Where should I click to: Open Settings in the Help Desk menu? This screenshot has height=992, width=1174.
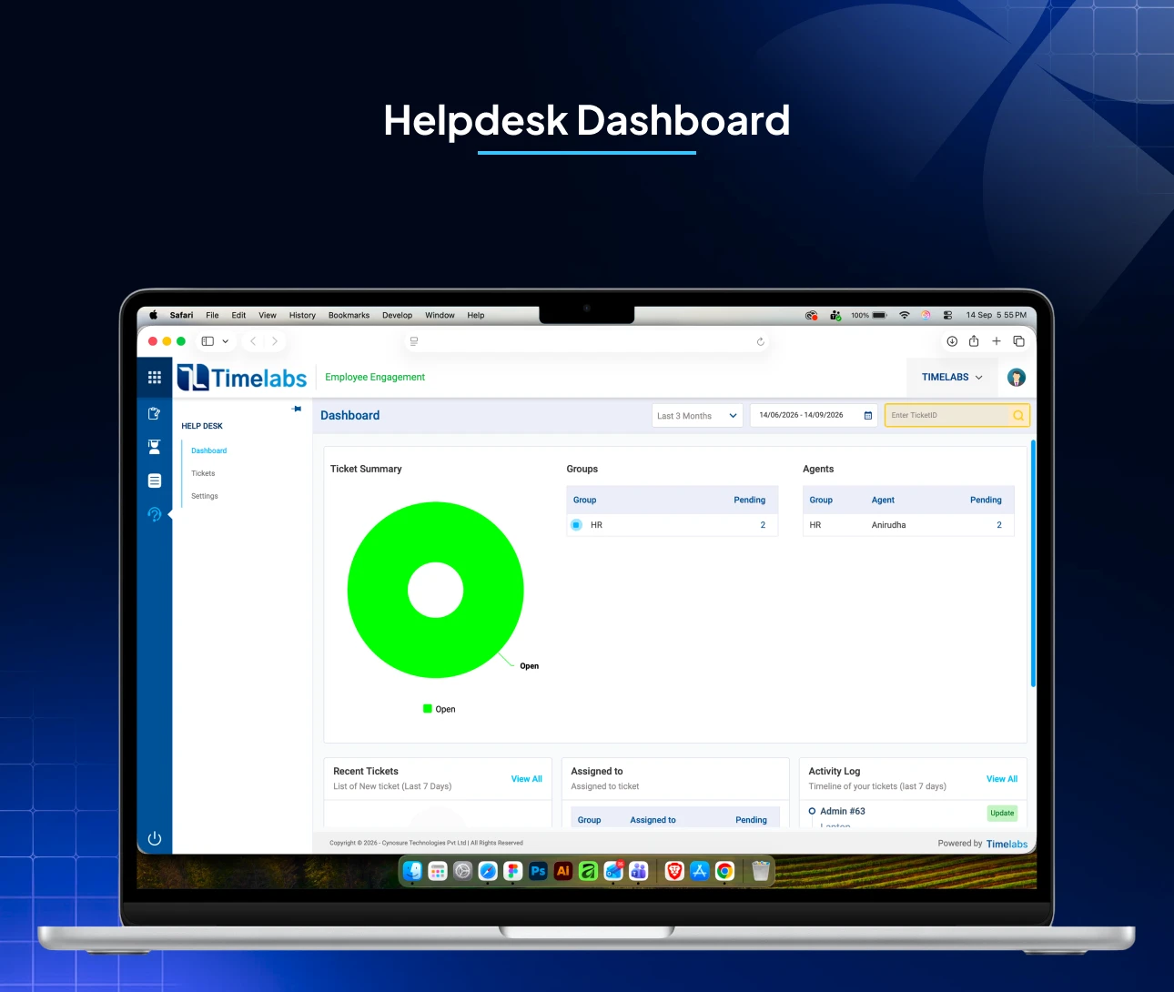point(205,496)
